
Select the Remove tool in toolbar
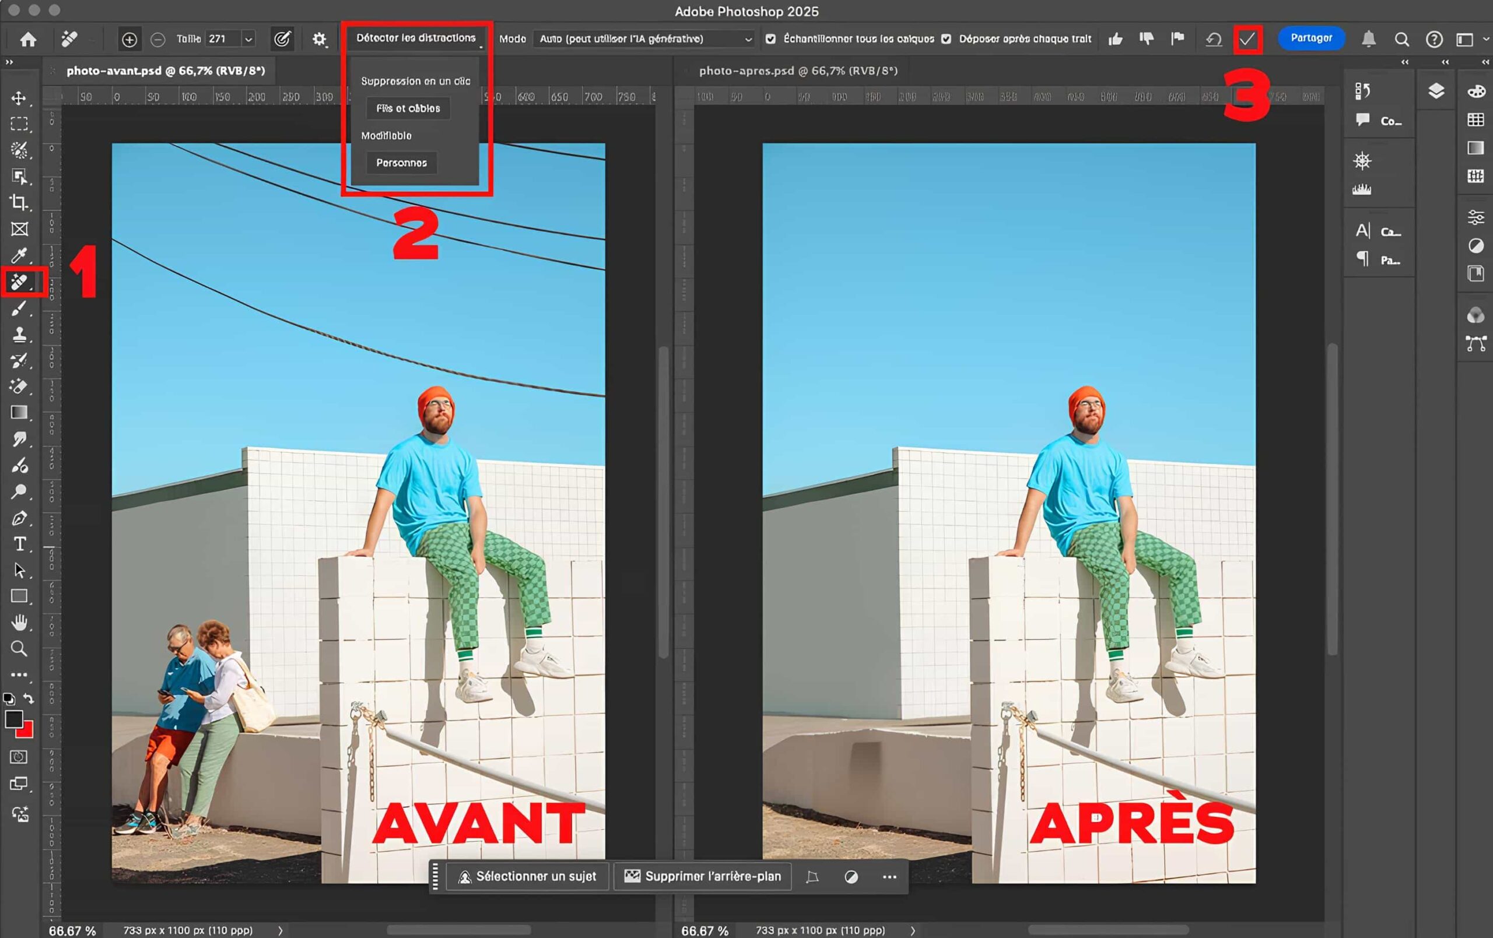(19, 282)
